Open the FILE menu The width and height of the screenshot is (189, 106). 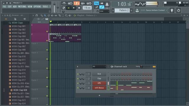(x=4, y=6)
